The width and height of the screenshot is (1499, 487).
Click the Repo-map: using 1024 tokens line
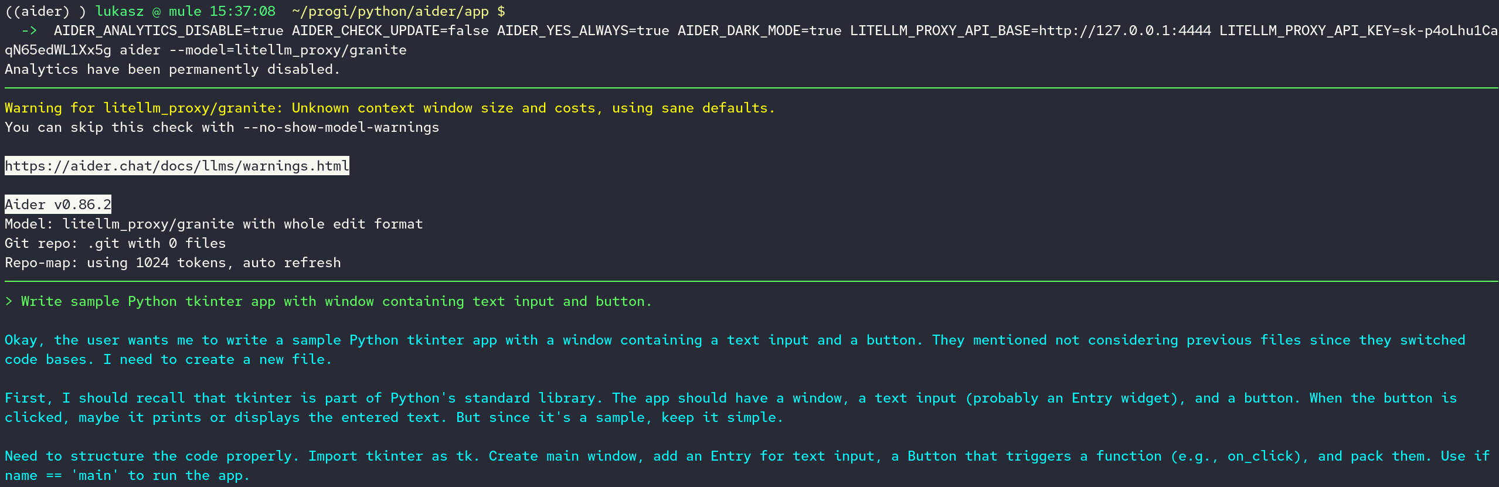(173, 263)
